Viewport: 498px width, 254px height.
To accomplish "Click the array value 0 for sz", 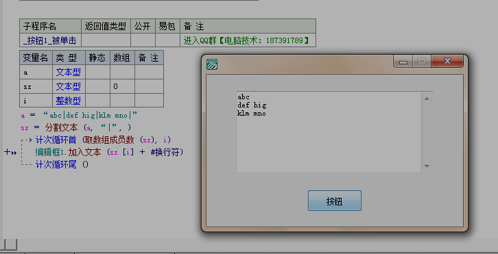I will [122, 86].
